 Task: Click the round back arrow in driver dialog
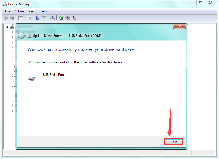point(21,36)
